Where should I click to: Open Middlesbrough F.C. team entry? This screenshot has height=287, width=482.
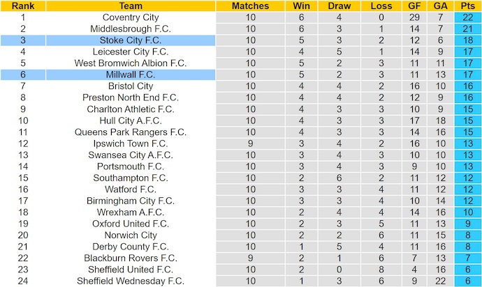click(129, 29)
